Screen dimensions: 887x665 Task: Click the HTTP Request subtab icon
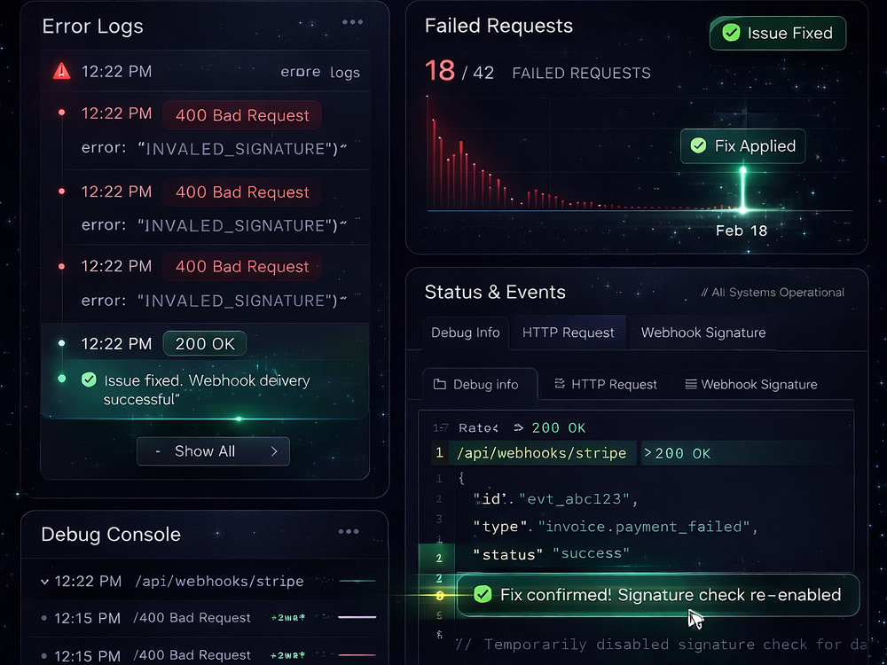(x=560, y=384)
